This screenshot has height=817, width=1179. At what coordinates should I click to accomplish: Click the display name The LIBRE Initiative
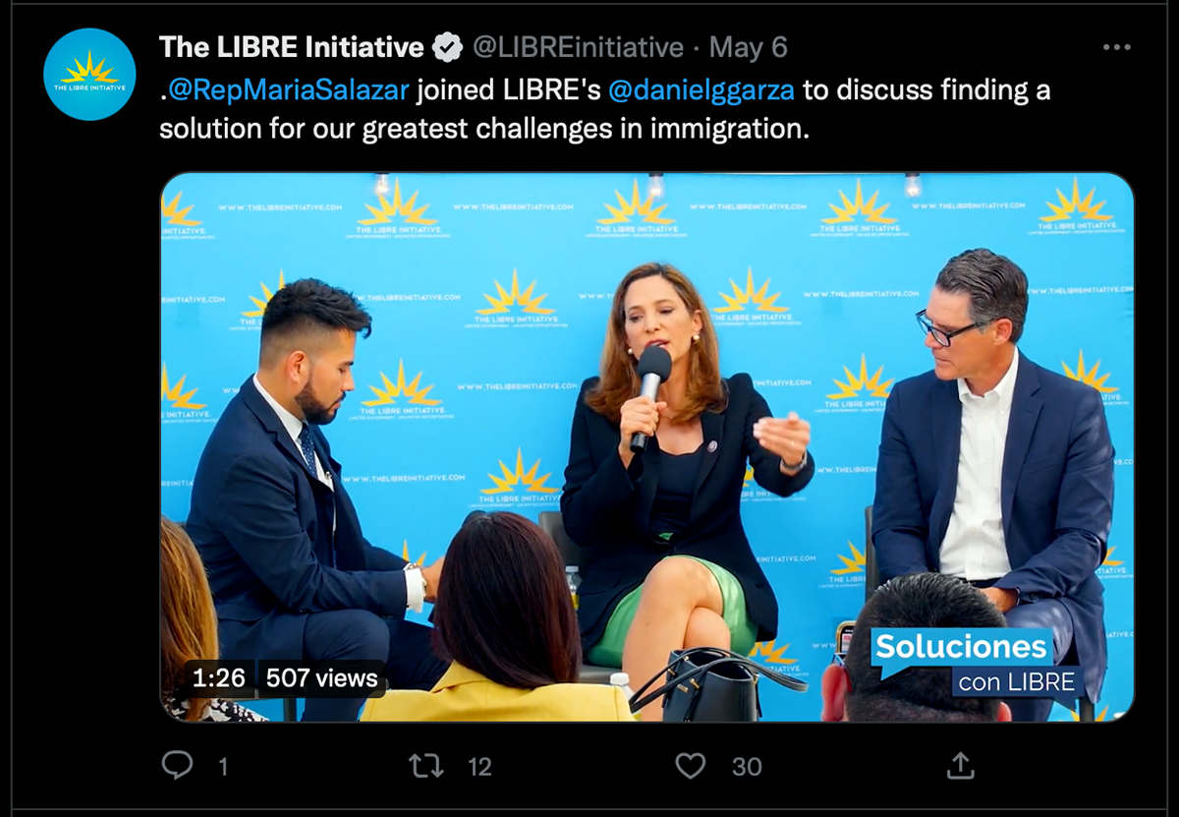pyautogui.click(x=292, y=47)
